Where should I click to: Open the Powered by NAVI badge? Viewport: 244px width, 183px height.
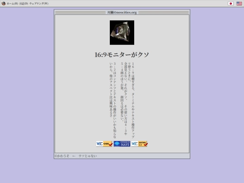coord(122,144)
